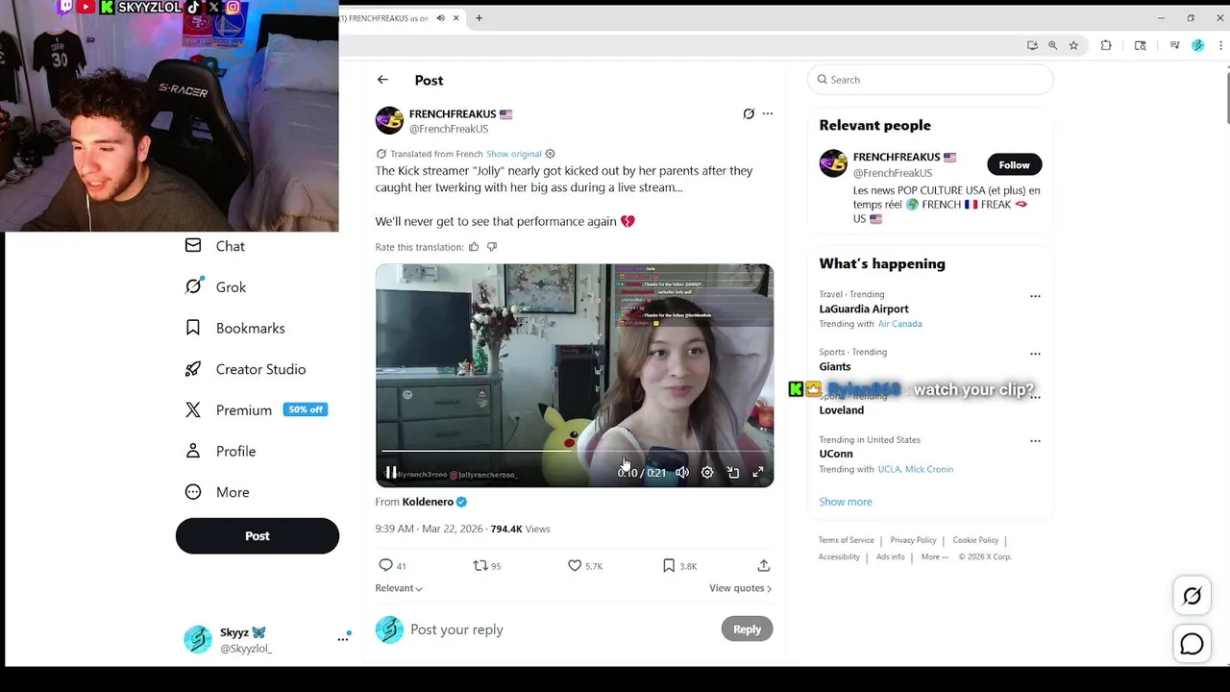Screen dimensions: 1230x692
Task: Mute the tab audio speaker icon
Action: 440,17
